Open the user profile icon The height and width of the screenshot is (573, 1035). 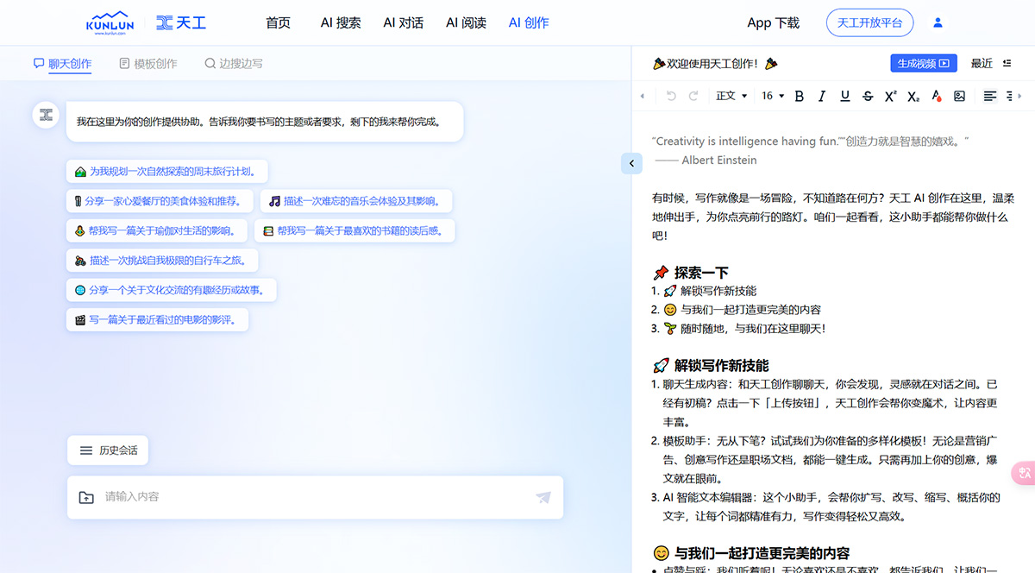click(x=938, y=22)
